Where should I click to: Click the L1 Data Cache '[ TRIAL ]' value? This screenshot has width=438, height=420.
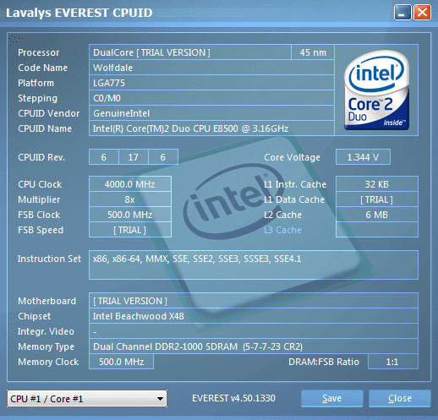(377, 199)
